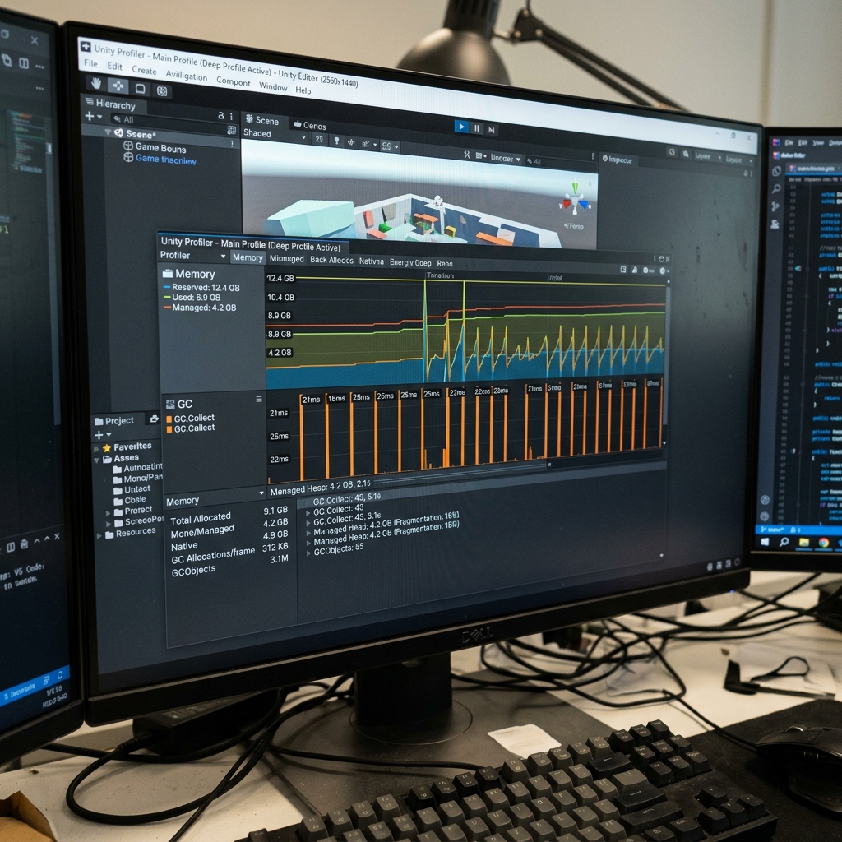
Task: Open the Window menu
Action: (273, 86)
